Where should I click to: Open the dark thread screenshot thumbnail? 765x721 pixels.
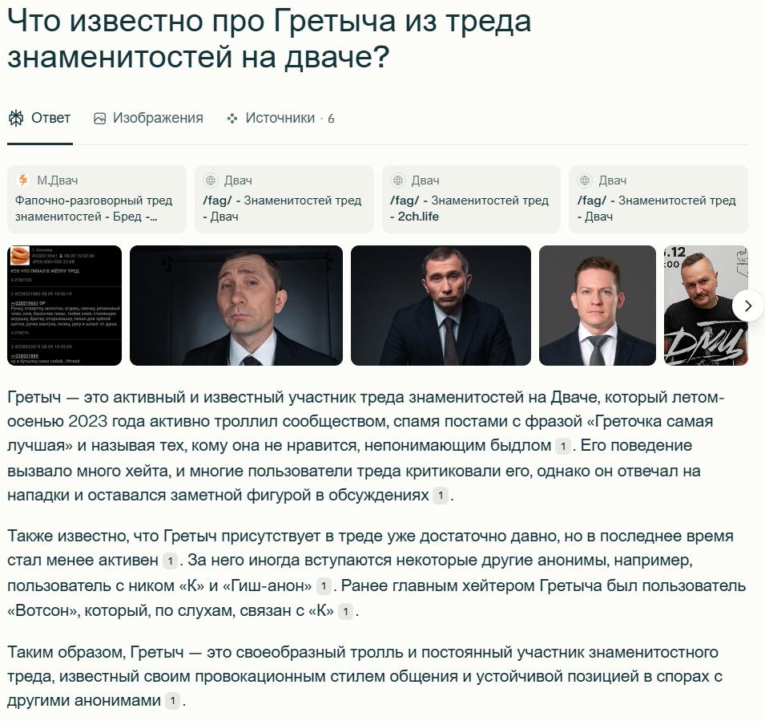pyautogui.click(x=64, y=306)
